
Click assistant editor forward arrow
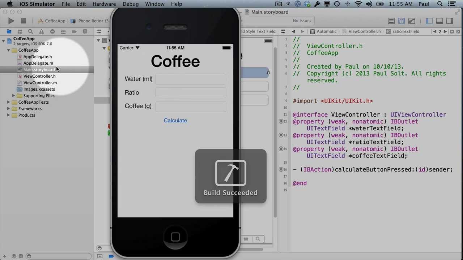click(302, 31)
